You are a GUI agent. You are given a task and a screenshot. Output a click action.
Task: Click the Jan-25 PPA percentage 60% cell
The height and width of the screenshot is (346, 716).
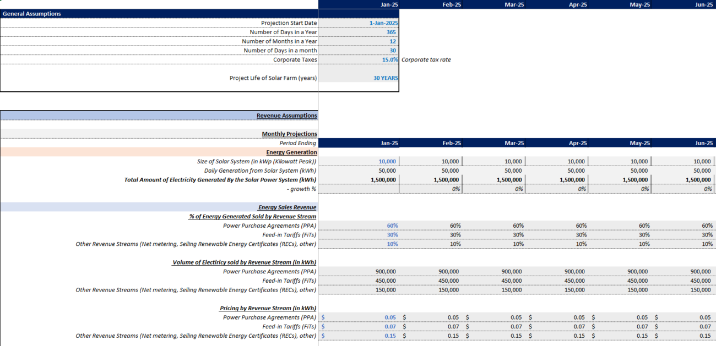[359, 226]
